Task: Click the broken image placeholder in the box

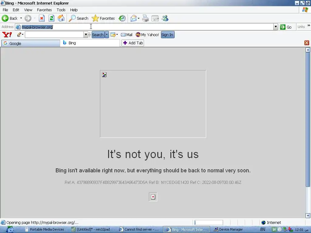Action: [x=104, y=75]
